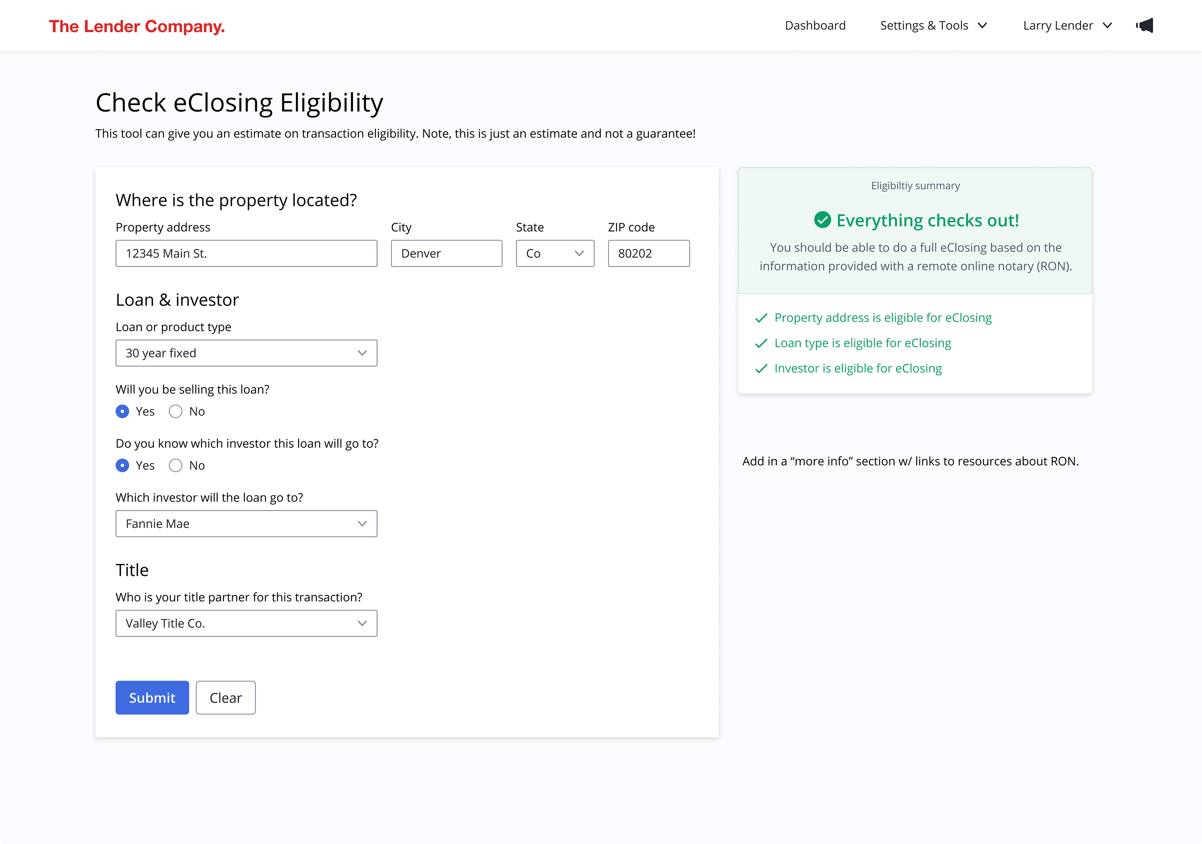Viewport: 1202px width, 844px height.
Task: Open the Settings & Tools menu
Action: point(924,26)
